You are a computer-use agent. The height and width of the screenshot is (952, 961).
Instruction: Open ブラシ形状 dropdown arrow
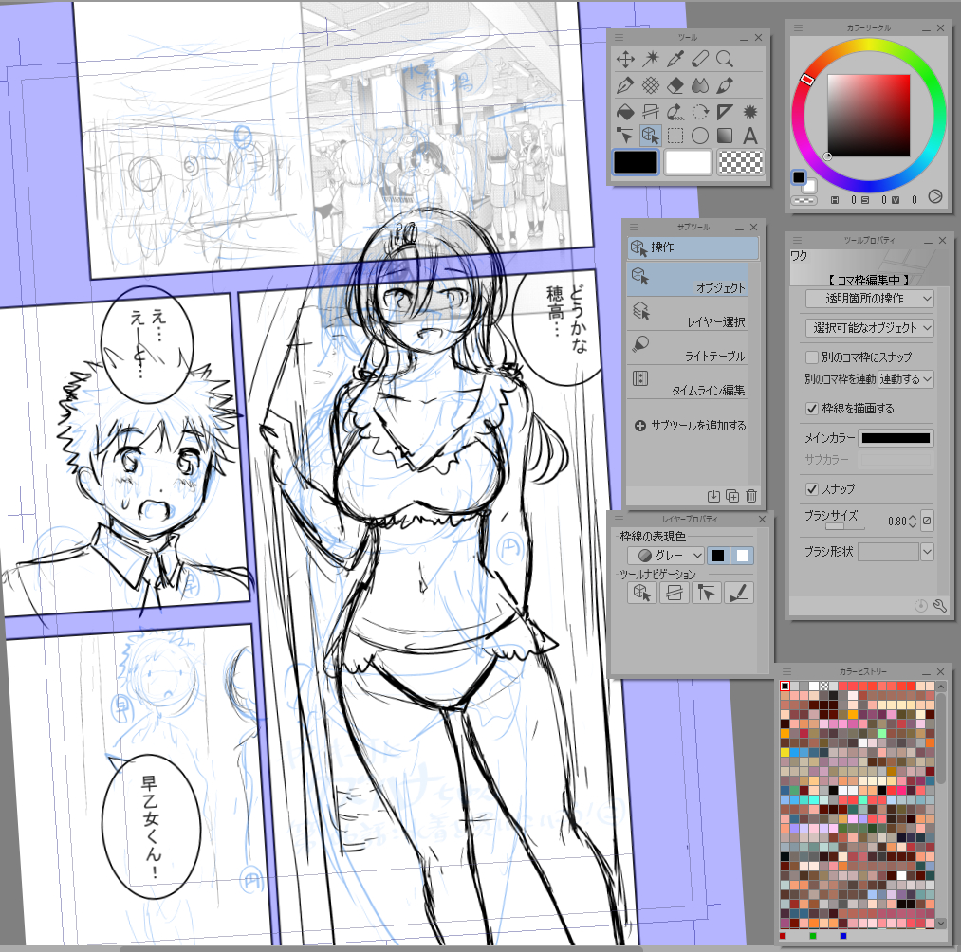tap(927, 552)
